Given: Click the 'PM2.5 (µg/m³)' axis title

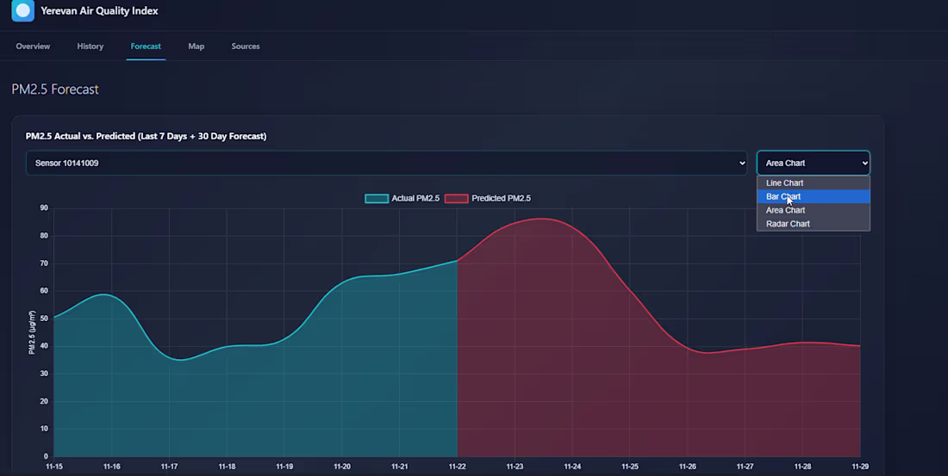Looking at the screenshot, I should (32, 332).
